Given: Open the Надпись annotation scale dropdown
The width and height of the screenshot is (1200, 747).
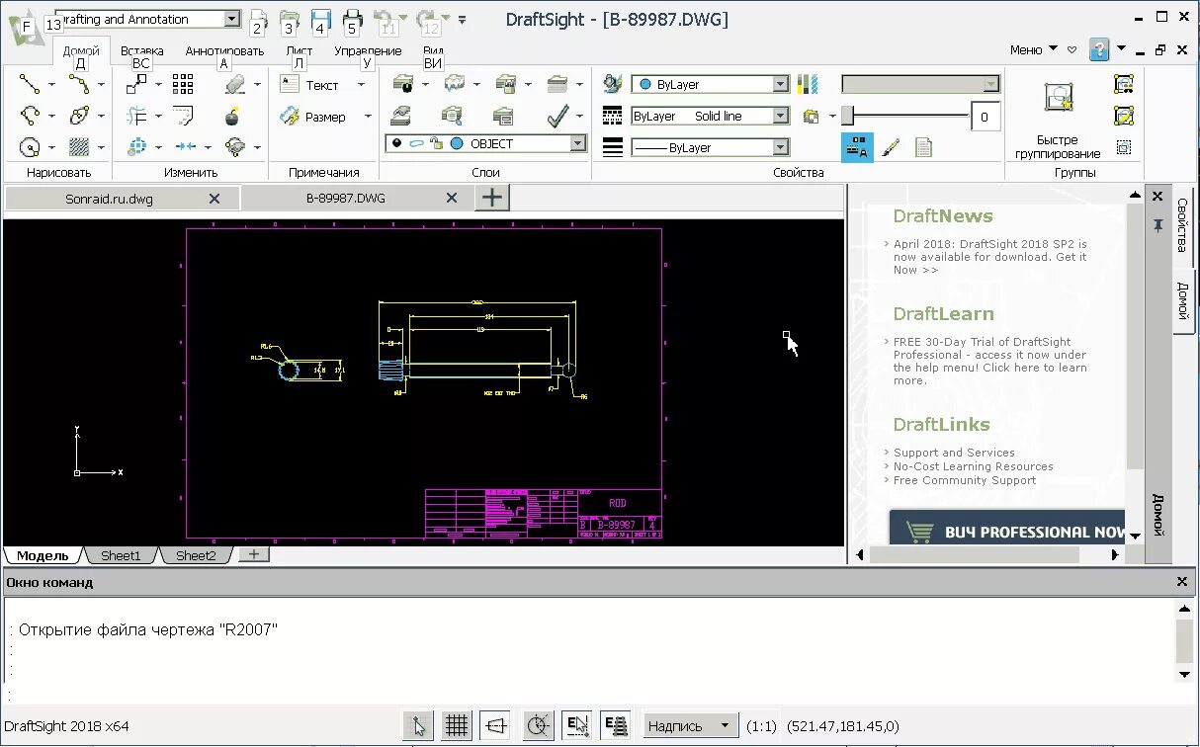Looking at the screenshot, I should pos(691,726).
